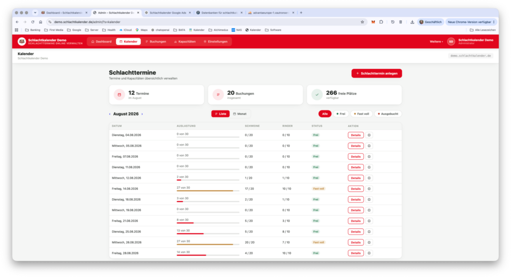Expand the Weitere menu

(x=436, y=42)
